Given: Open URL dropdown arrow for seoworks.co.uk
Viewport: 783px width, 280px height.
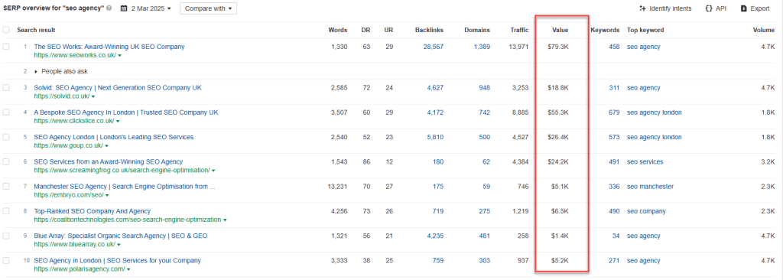Looking at the screenshot, I should click(x=120, y=56).
